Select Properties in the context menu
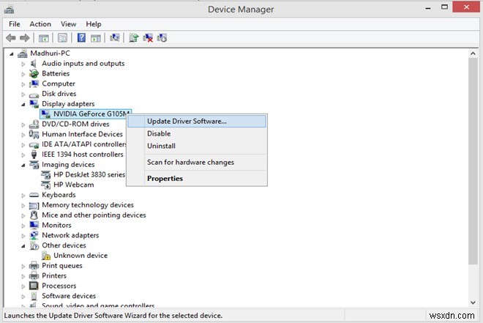Image resolution: width=483 pixels, height=323 pixels. coord(165,179)
